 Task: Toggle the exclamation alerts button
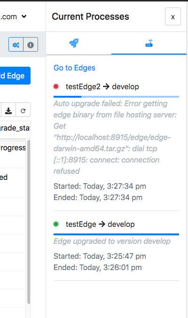coord(31,45)
